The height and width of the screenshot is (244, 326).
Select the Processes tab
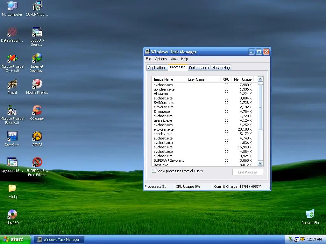pyautogui.click(x=178, y=67)
